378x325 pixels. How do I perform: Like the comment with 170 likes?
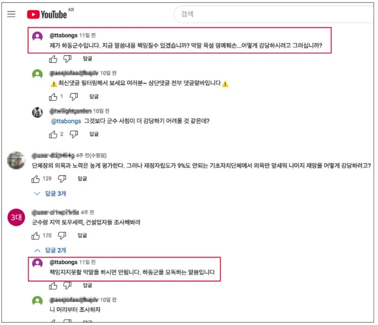click(35, 236)
